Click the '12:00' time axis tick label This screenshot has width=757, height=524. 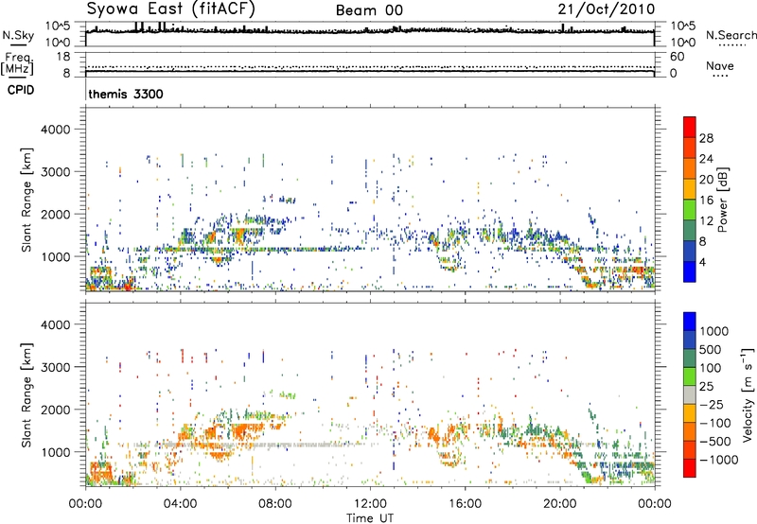[370, 504]
